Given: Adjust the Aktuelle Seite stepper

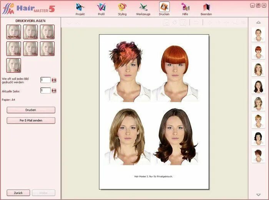Looking at the screenshot, I should [x=54, y=90].
